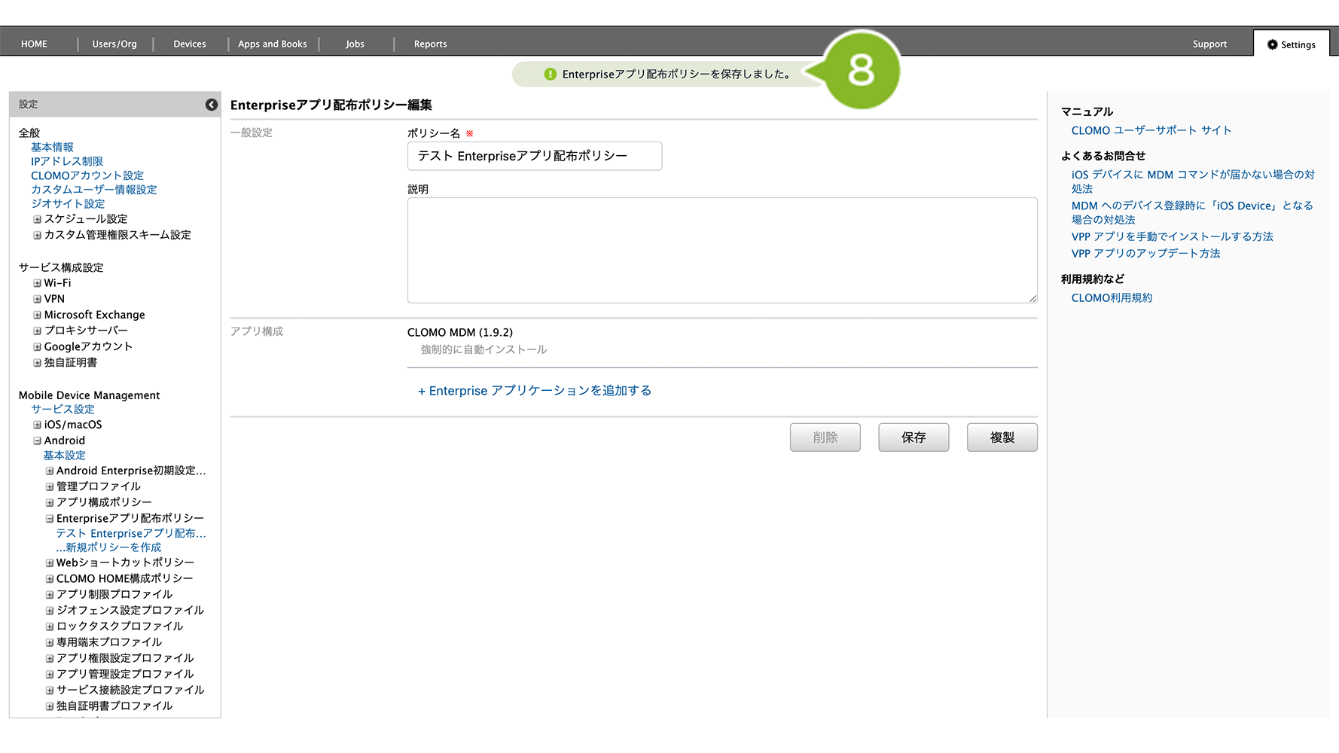The height and width of the screenshot is (753, 1339).
Task: Switch to the Apps and Books tab
Action: 272,44
